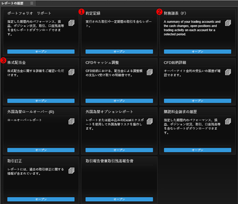
Task: Click the 購読料金請求の履歴 card title
Action: pos(180,112)
